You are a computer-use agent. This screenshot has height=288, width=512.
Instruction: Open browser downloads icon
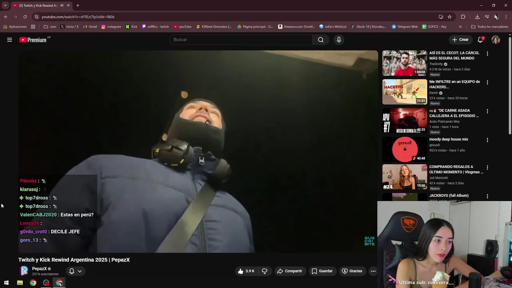[477, 17]
